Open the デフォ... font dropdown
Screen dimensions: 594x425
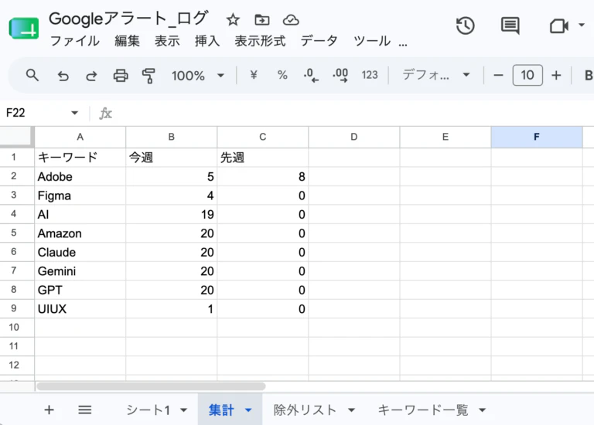pyautogui.click(x=436, y=75)
